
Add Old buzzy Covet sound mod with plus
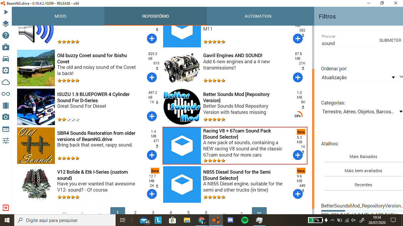152,77
